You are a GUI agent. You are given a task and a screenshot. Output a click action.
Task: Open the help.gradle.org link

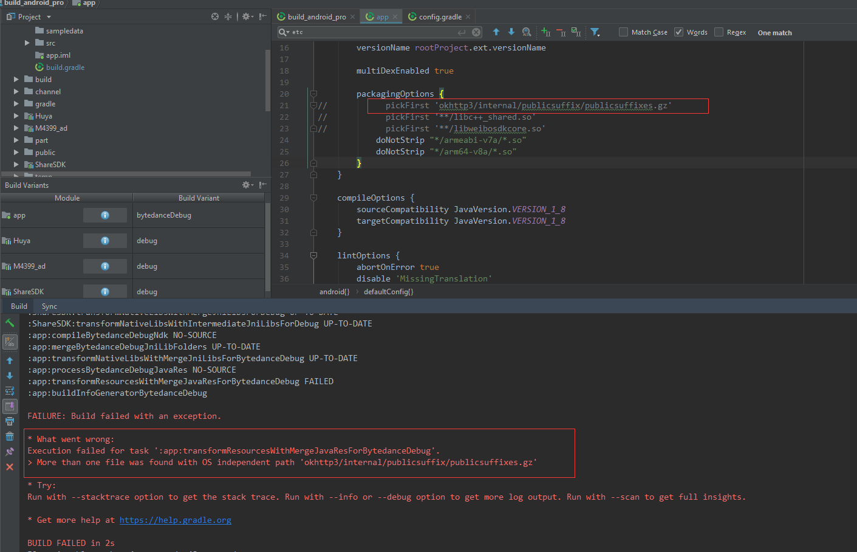175,520
